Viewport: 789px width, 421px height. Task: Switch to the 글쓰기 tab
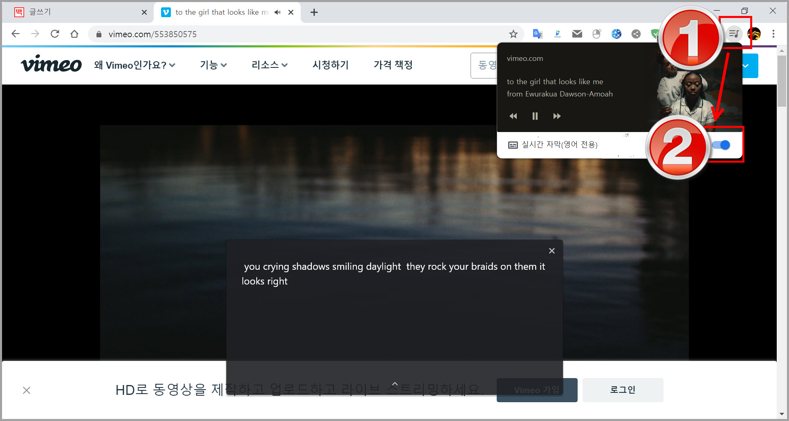coord(78,12)
